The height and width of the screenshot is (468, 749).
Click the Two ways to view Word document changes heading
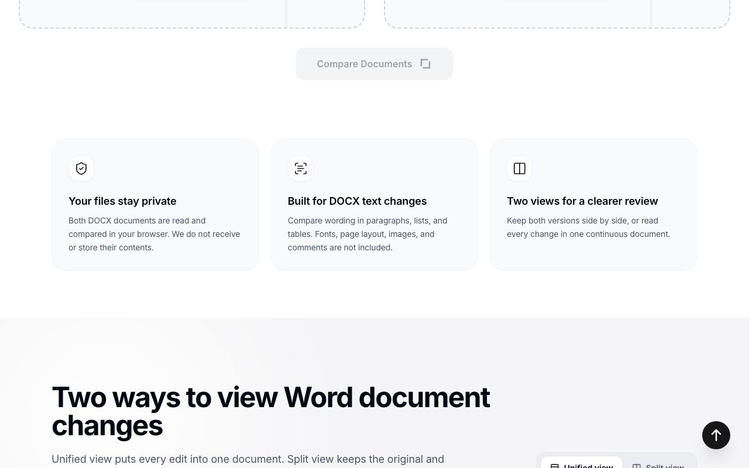coord(270,411)
